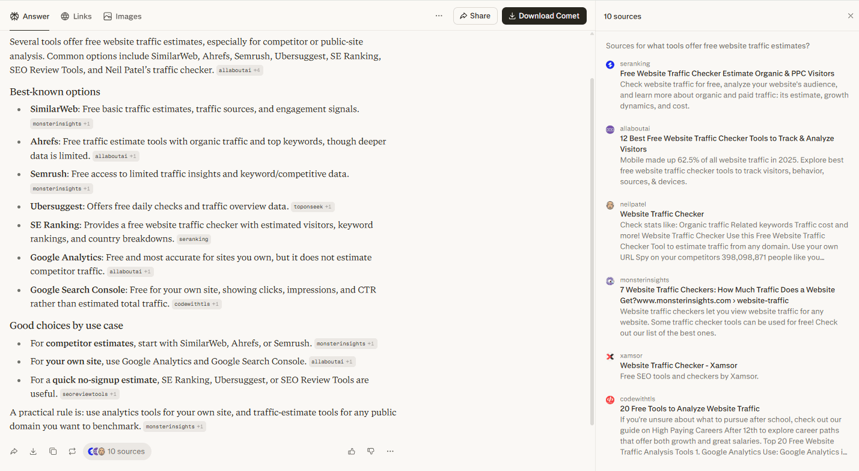Viewport: 859px width, 471px height.
Task: Click the citation chip after the Google Analytics bullet
Action: (130, 272)
